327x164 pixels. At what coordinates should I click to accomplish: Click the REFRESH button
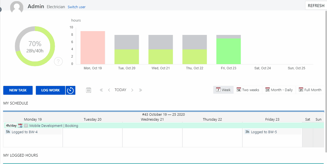pos(316,6)
